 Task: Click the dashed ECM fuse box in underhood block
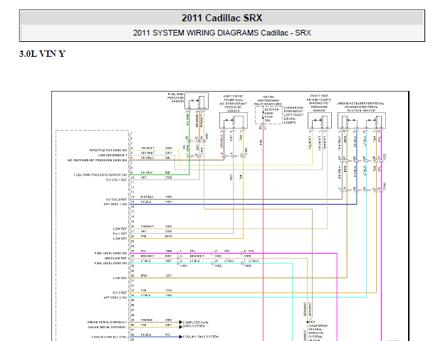click(268, 115)
